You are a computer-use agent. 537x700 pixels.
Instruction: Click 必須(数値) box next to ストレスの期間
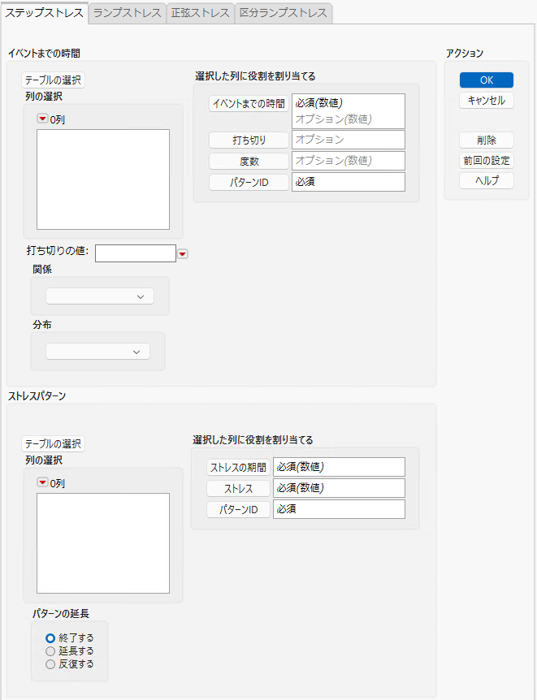pyautogui.click(x=339, y=467)
